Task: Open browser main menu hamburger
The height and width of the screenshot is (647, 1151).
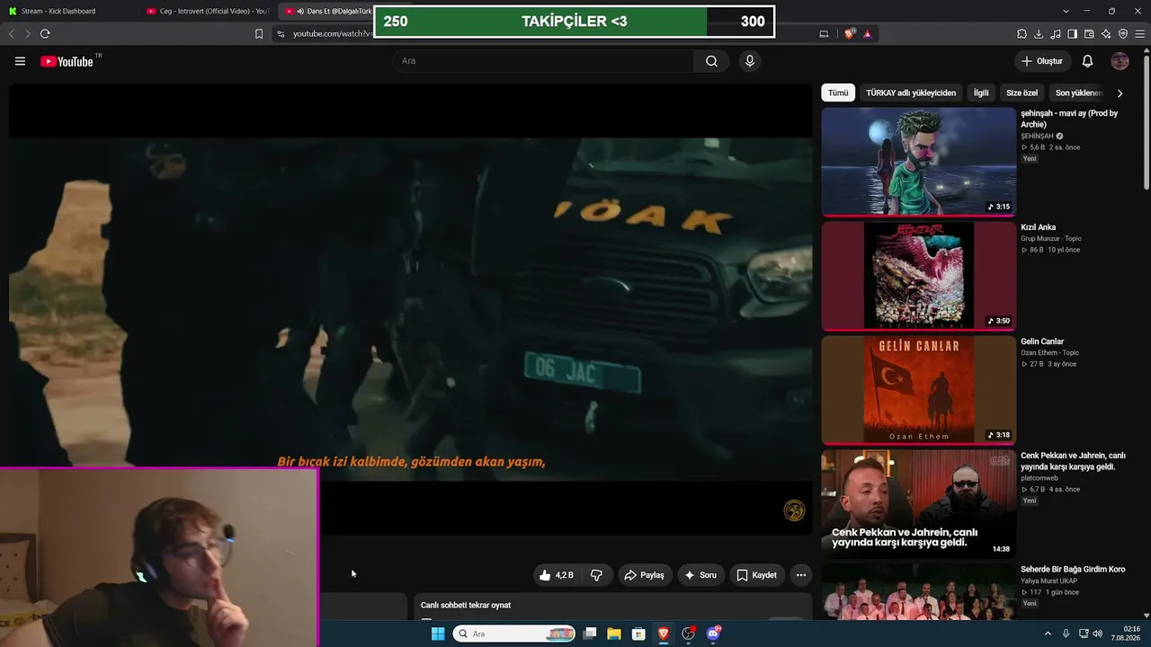Action: 1140,34
